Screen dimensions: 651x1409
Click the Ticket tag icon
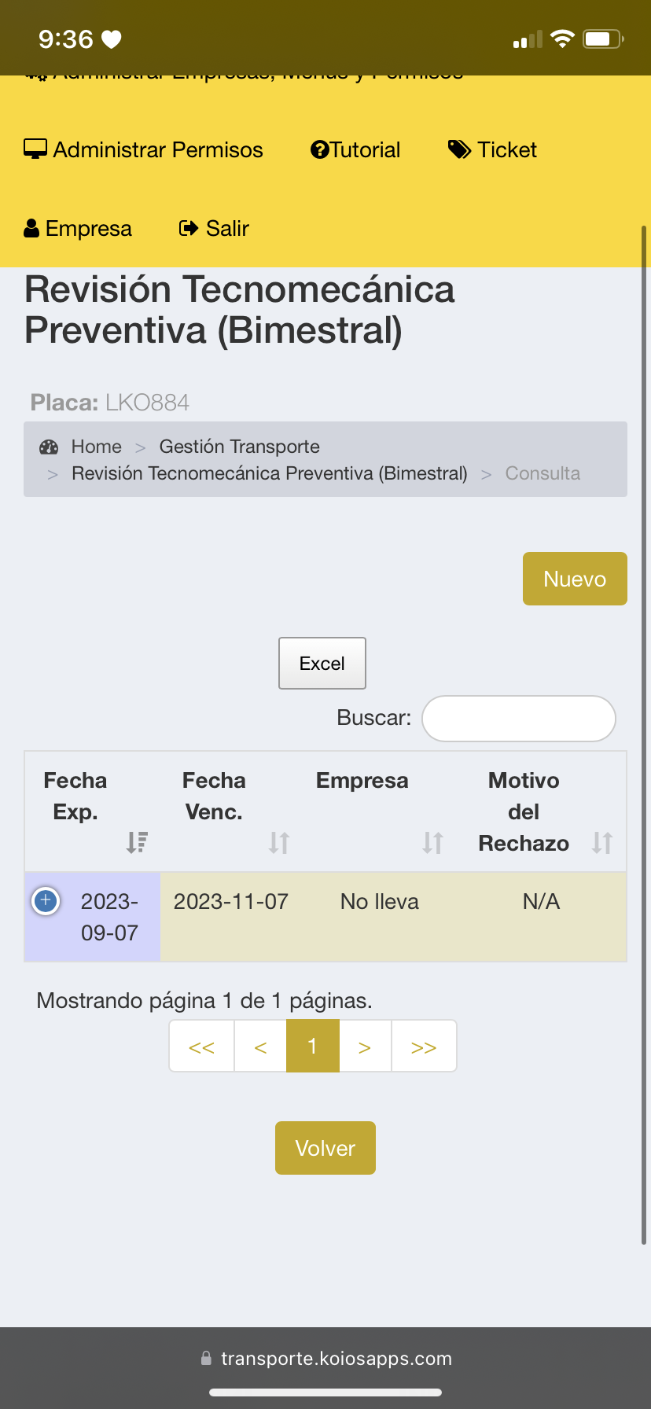[x=459, y=149]
